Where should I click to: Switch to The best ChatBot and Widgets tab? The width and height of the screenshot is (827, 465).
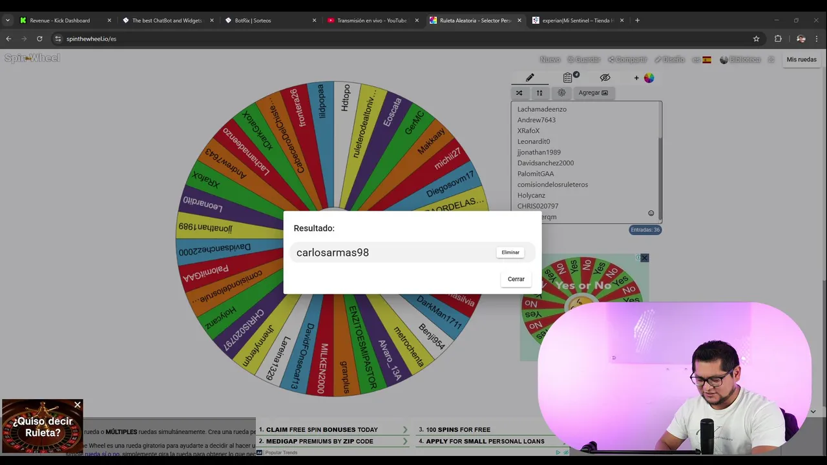pyautogui.click(x=167, y=21)
